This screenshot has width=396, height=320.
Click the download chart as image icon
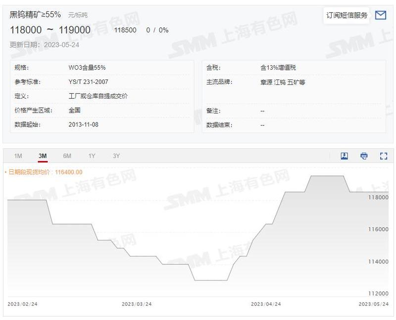pyautogui.click(x=344, y=156)
